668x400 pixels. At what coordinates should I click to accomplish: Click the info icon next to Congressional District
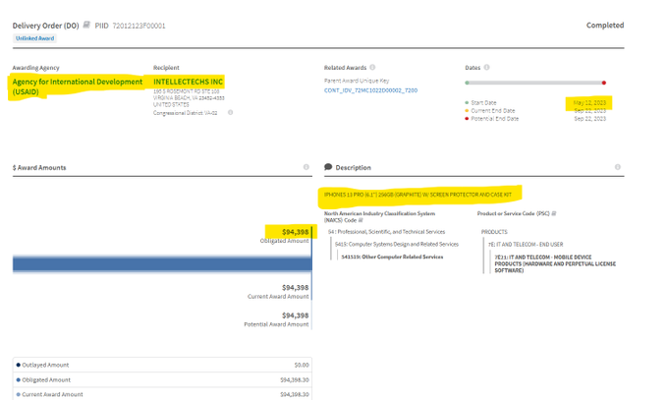(x=231, y=112)
